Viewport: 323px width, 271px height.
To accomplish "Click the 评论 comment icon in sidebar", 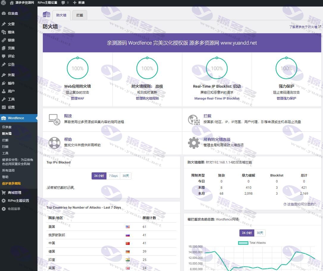I will coord(4,56).
